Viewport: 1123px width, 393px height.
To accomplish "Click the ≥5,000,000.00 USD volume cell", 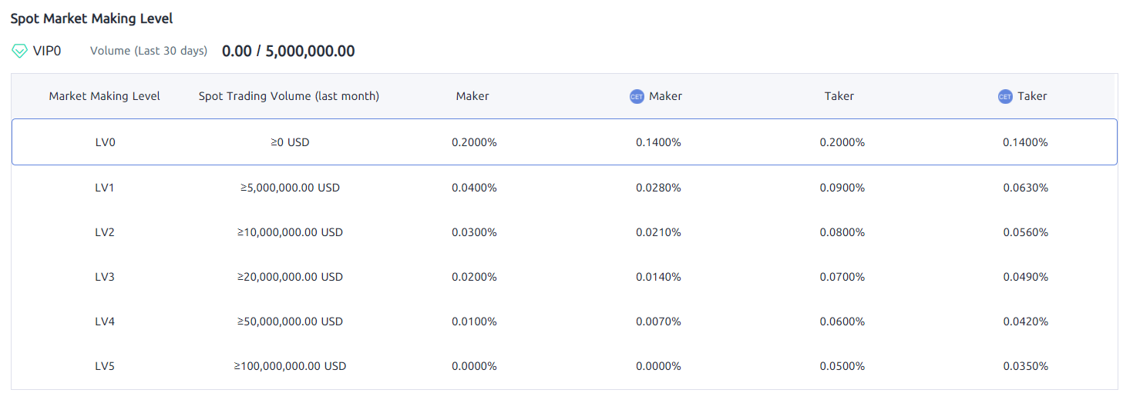I will (x=290, y=188).
